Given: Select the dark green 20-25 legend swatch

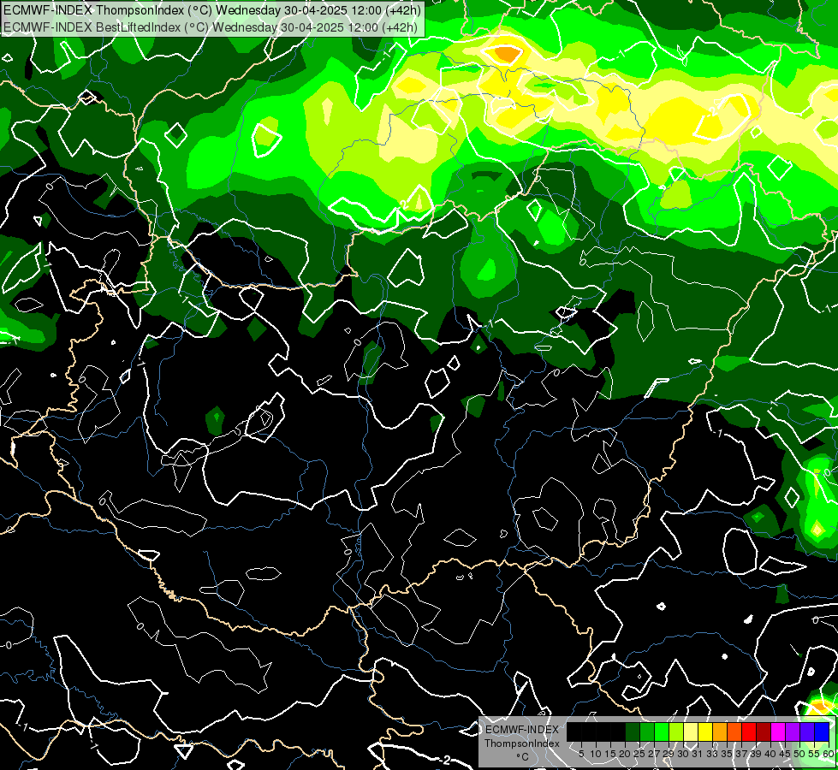Looking at the screenshot, I should coord(633,731).
